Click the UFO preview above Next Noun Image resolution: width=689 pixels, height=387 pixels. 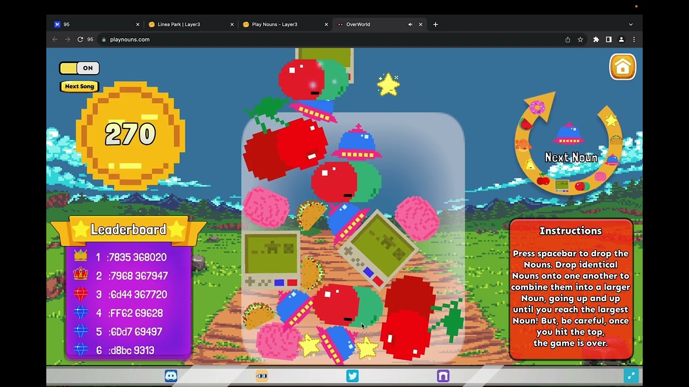568,134
